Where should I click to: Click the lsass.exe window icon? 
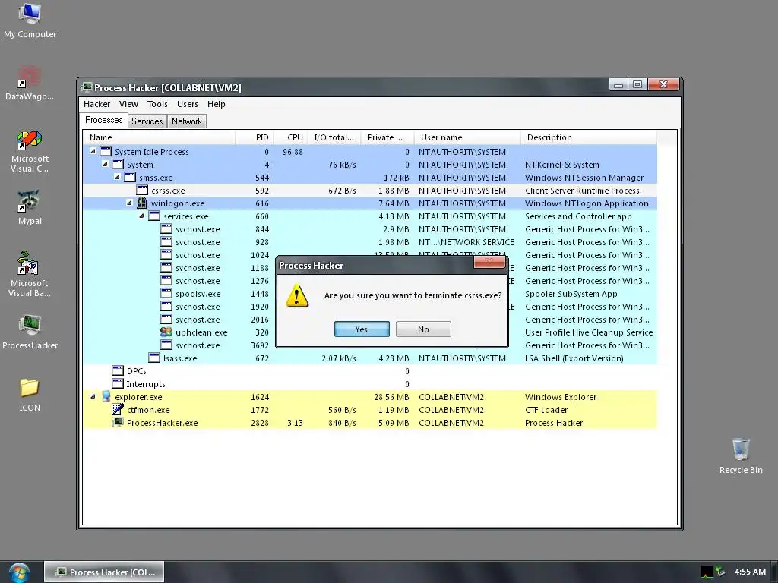coord(154,358)
